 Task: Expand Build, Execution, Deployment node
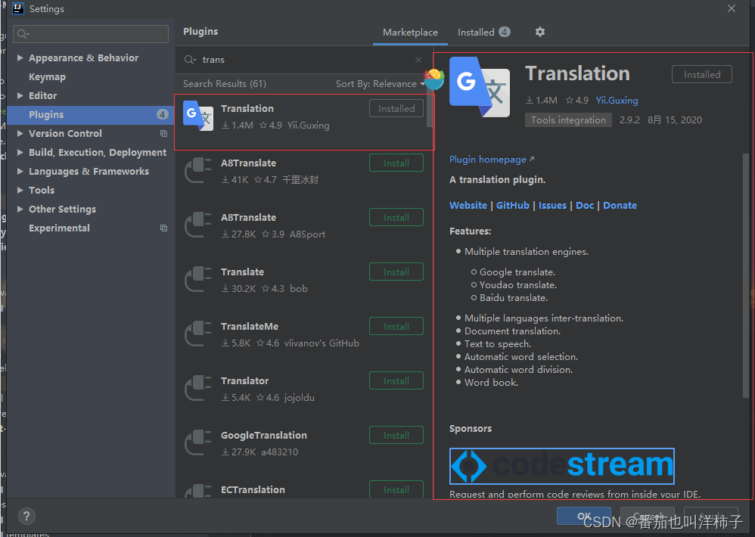(x=20, y=153)
